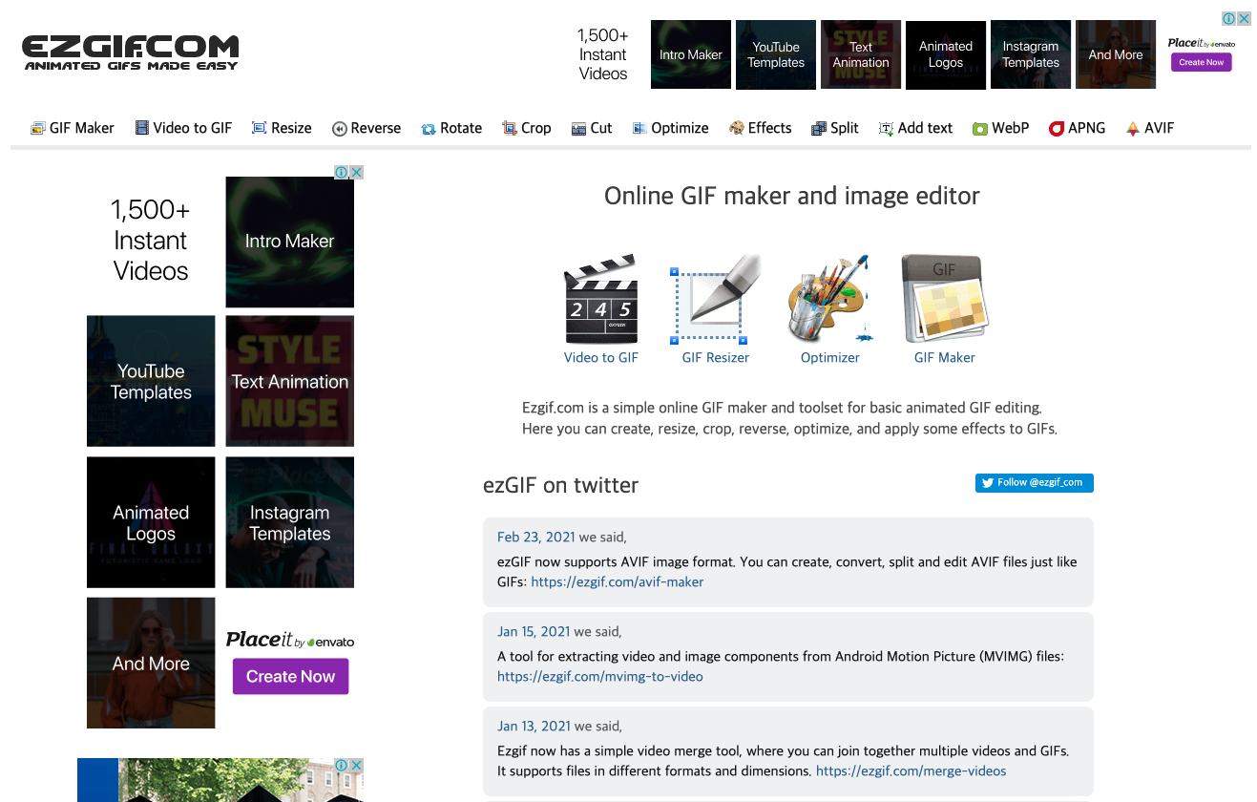Open the APNG menu item

(1077, 128)
